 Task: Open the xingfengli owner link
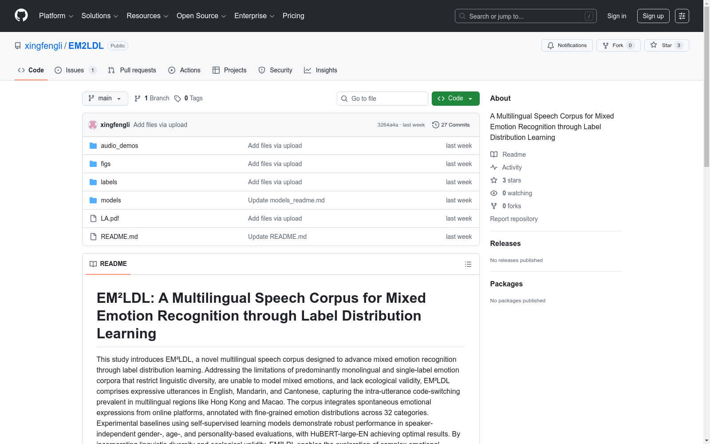pyautogui.click(x=43, y=46)
